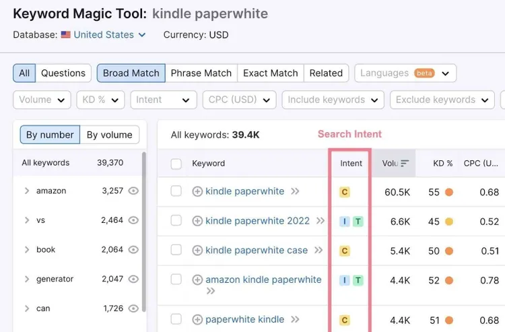Open double-arrow next to 'paperwhite kindle'
This screenshot has width=505, height=332.
pyautogui.click(x=295, y=319)
